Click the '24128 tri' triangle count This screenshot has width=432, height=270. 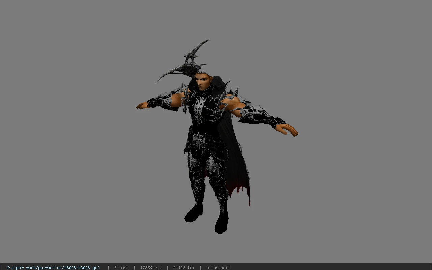point(184,268)
